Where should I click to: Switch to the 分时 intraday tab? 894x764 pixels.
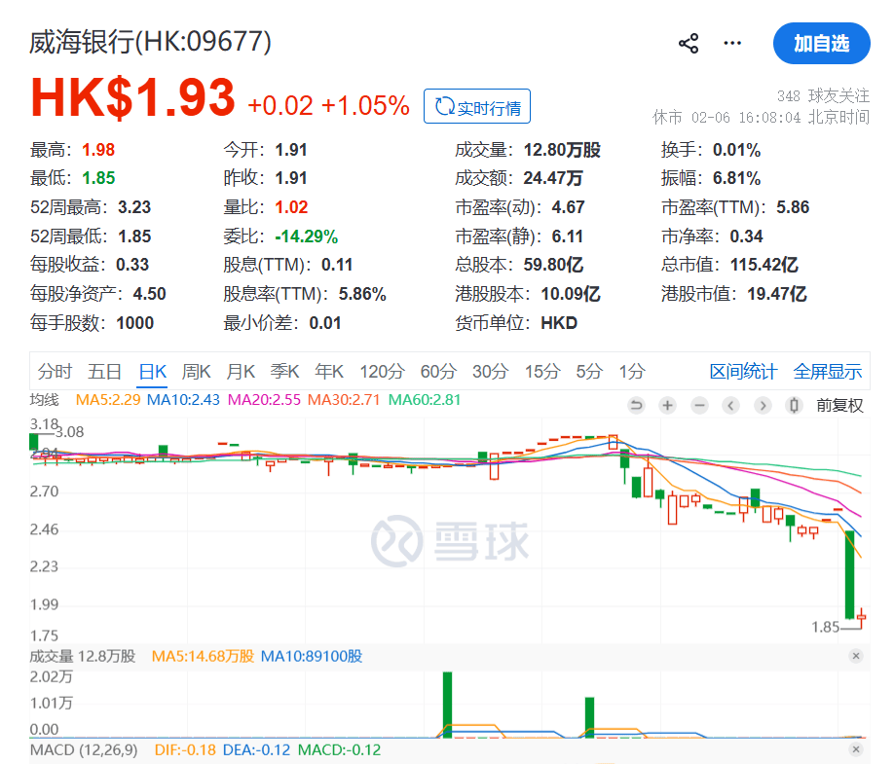[55, 371]
